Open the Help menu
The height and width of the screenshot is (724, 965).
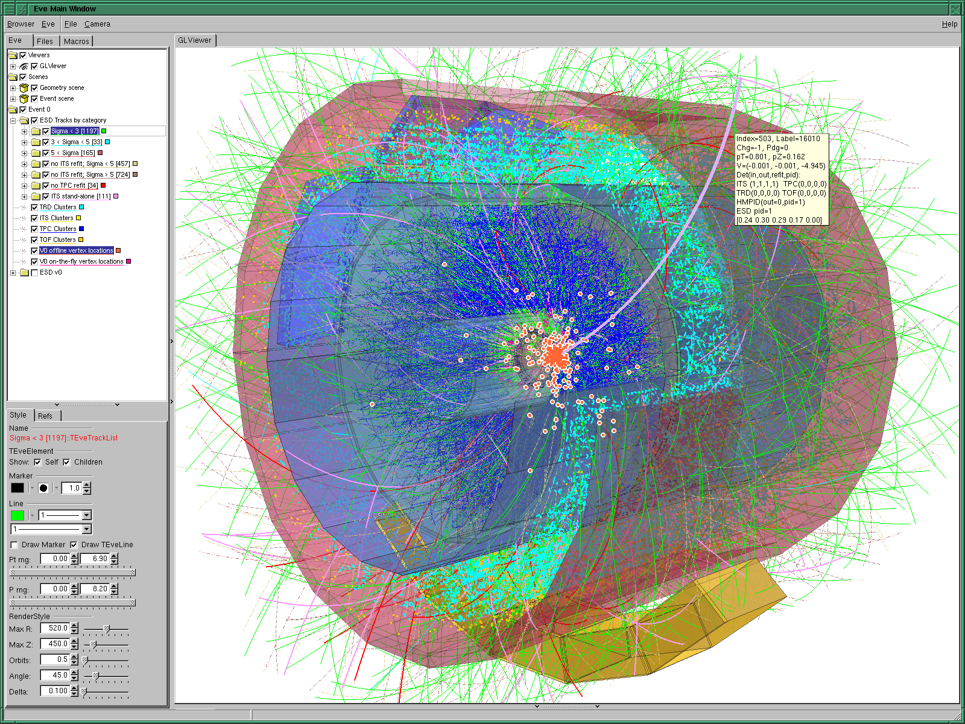[949, 24]
